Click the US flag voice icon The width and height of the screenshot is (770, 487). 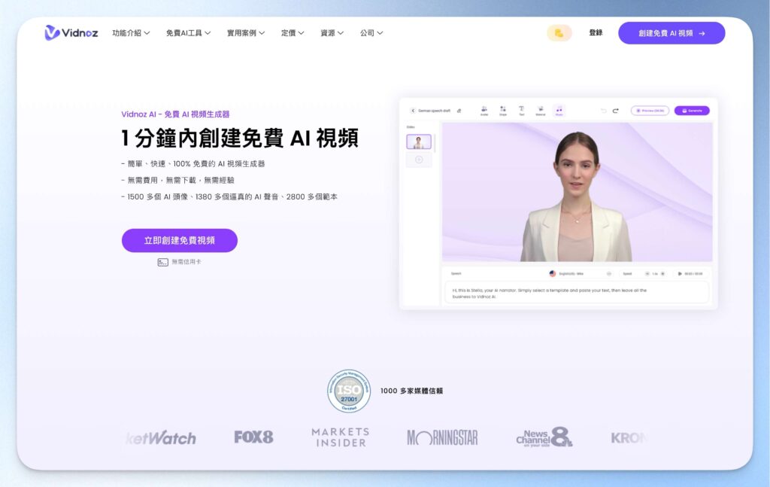pos(553,273)
